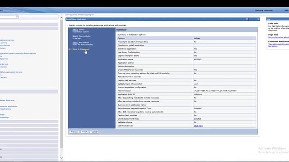This screenshot has width=289, height=162.
Task: Click the 'Field help' heading in Help panel
Action: coord(273,23)
